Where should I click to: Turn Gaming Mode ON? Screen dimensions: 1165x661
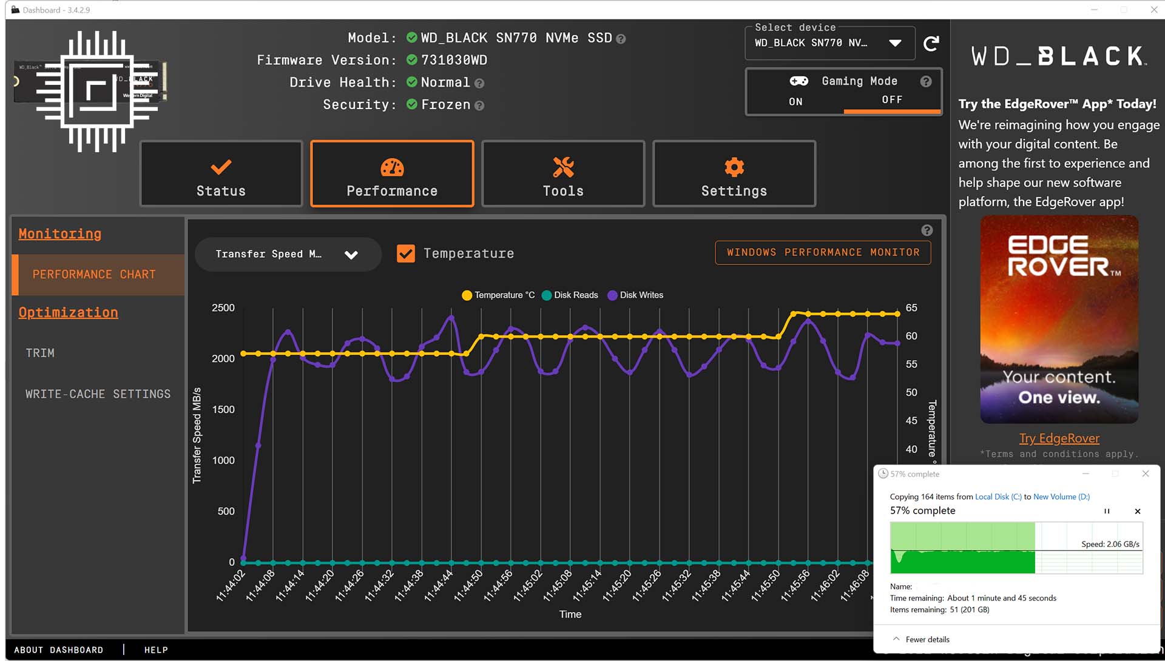coord(795,102)
